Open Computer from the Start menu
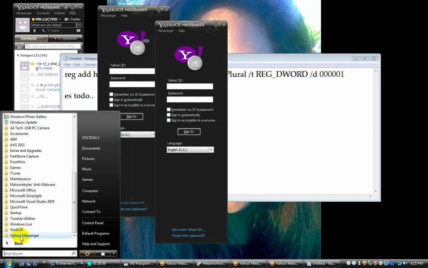 click(x=90, y=191)
